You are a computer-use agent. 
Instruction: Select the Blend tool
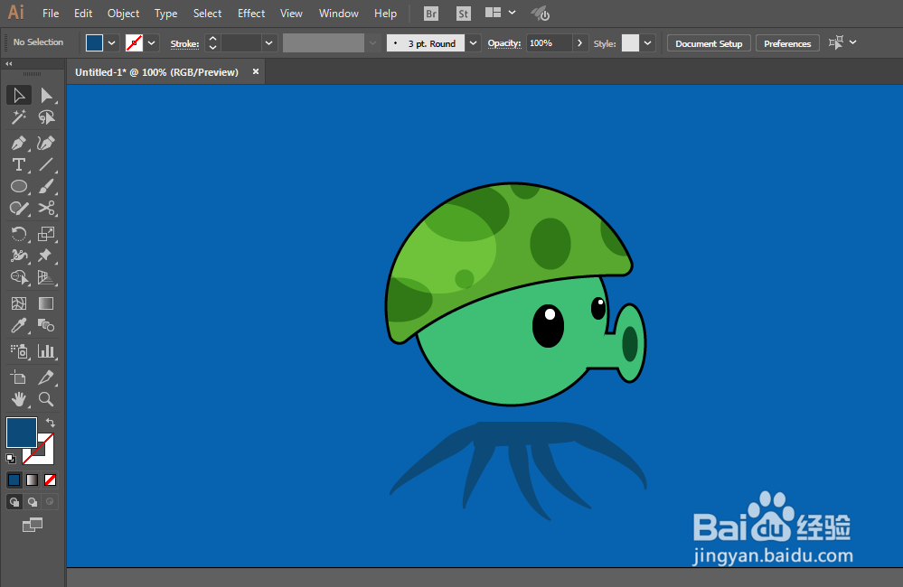point(46,325)
